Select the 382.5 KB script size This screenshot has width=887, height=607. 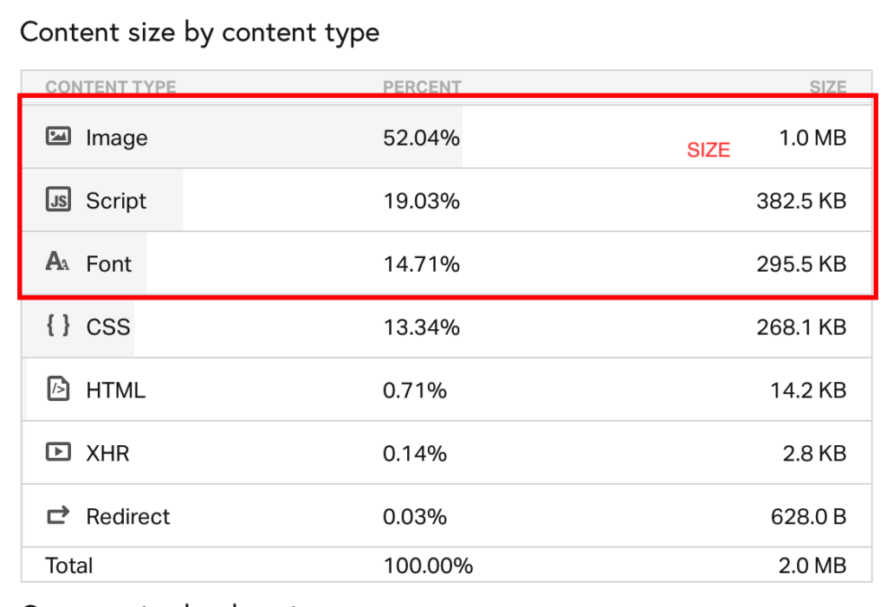pos(801,201)
